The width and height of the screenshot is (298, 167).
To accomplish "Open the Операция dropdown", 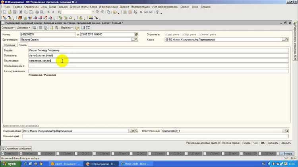I will point(8,28).
